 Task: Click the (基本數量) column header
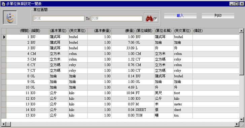point(99,31)
